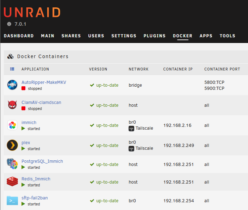Click up-to-date status for sftp-fail2ban
The image size is (248, 210).
(x=104, y=201)
